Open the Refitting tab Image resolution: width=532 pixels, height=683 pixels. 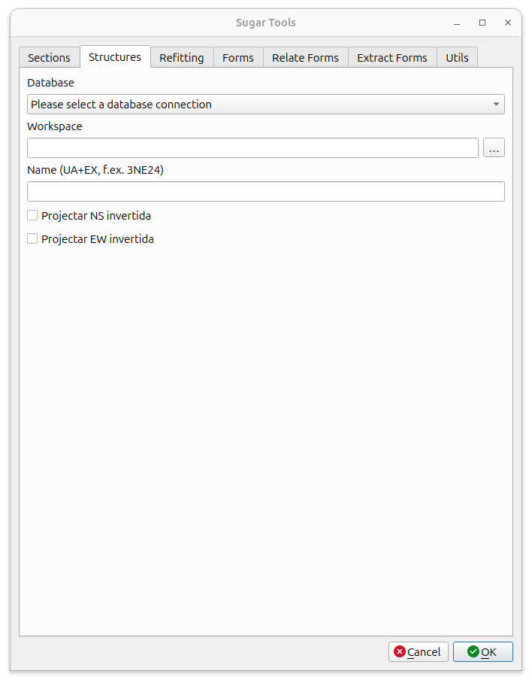182,57
